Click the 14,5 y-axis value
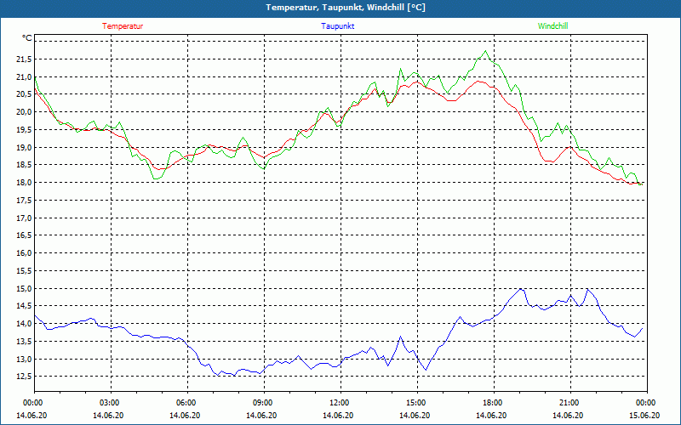 click(24, 306)
